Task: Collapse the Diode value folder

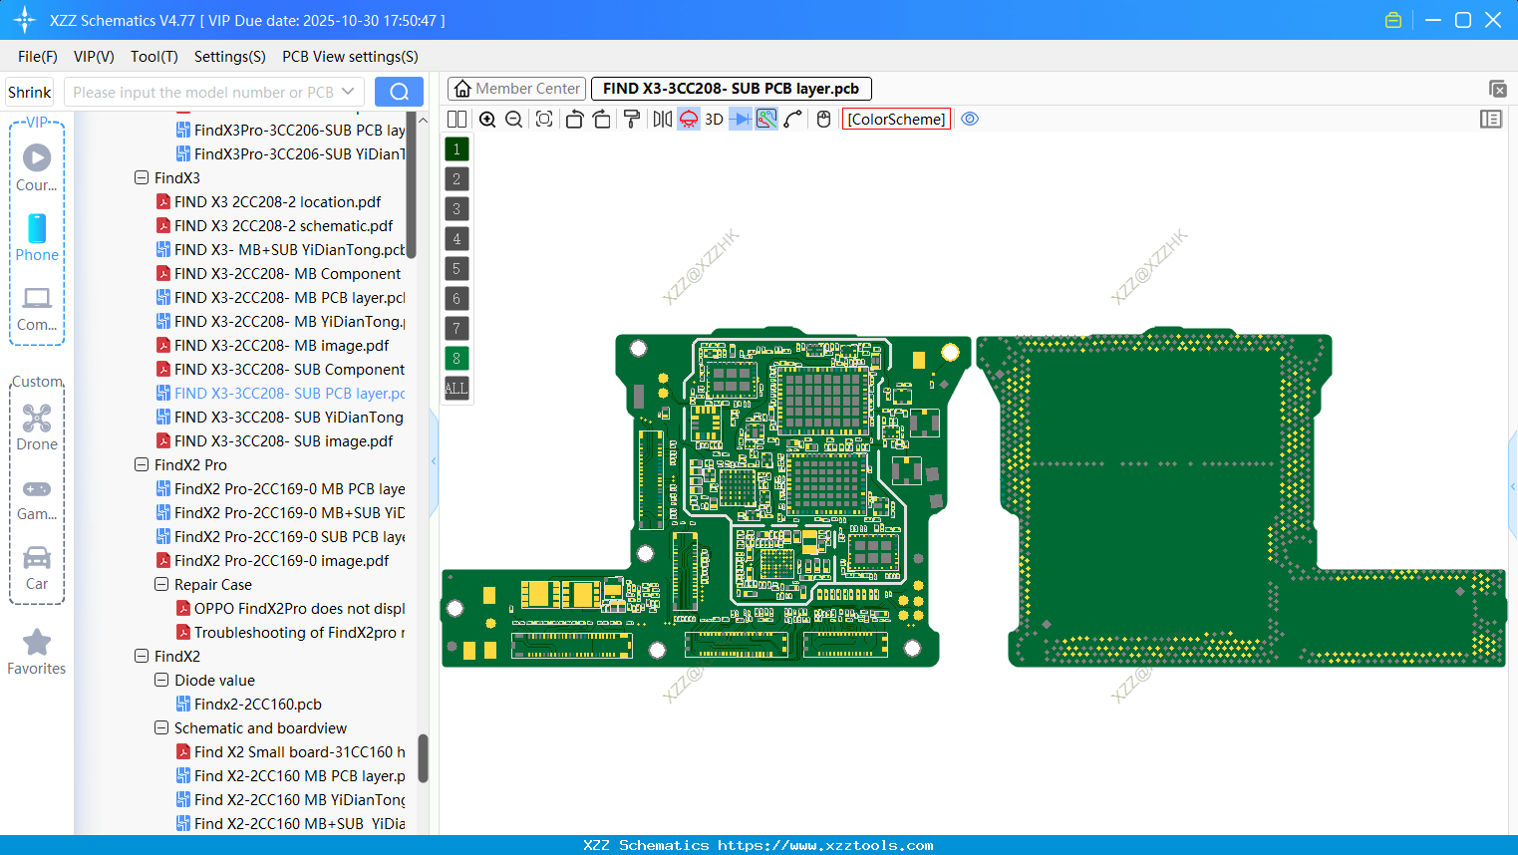Action: [x=161, y=681]
